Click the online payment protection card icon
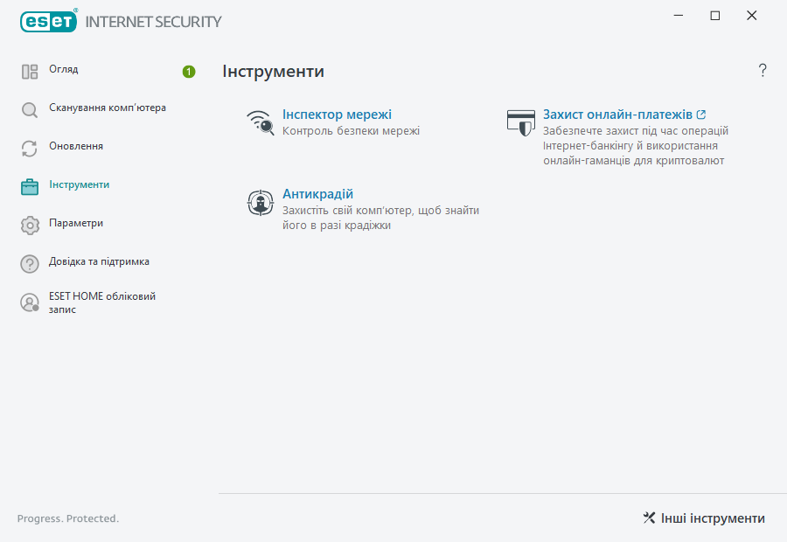Viewport: 787px width, 542px height. pyautogui.click(x=521, y=122)
